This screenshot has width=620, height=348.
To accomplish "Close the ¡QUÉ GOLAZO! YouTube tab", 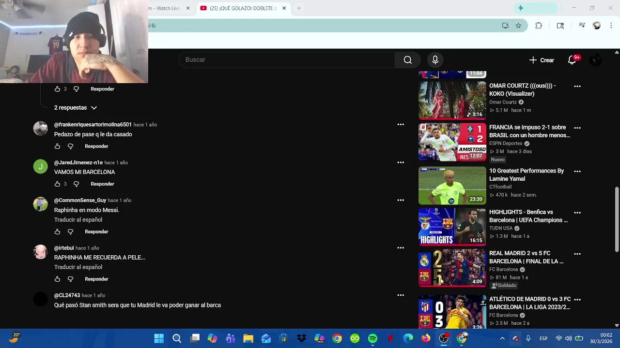I will (x=284, y=8).
